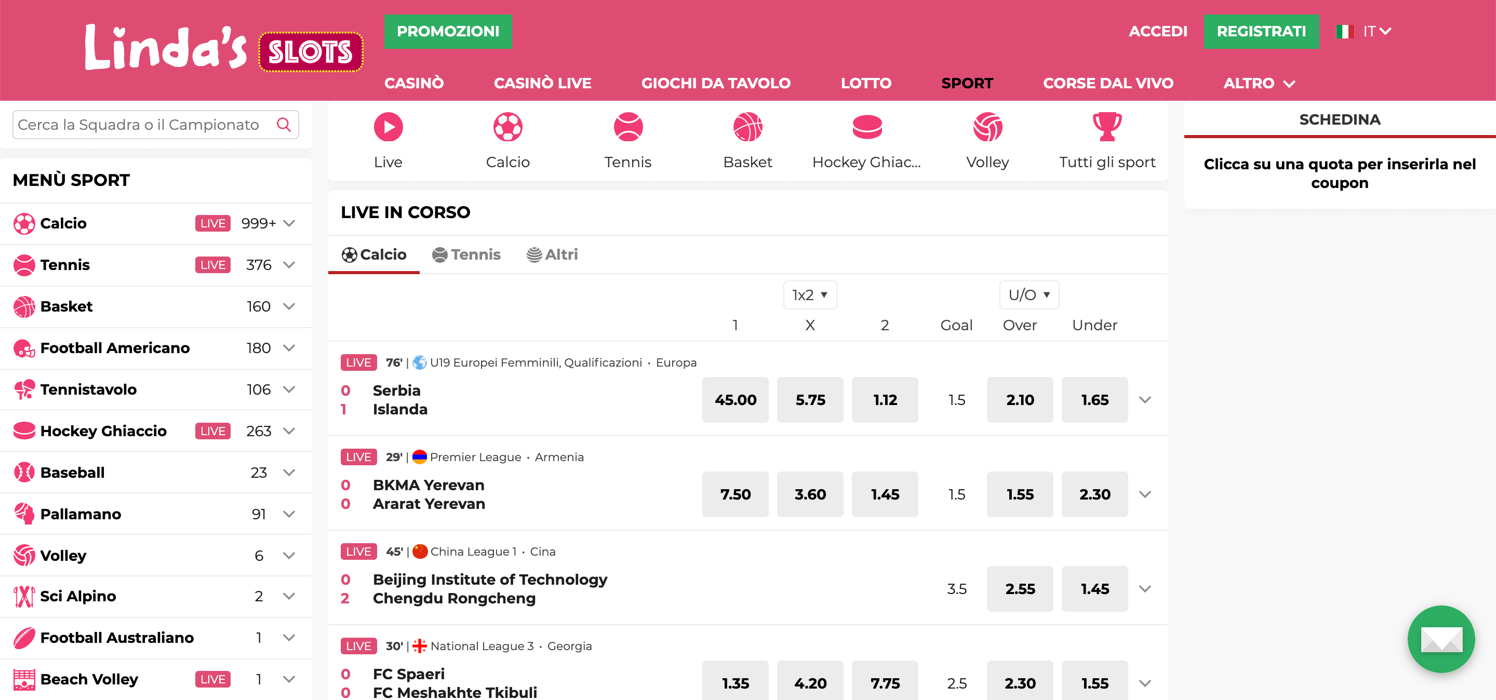Select the Volley ball icon in sport bar
The width and height of the screenshot is (1496, 700).
pos(987,127)
